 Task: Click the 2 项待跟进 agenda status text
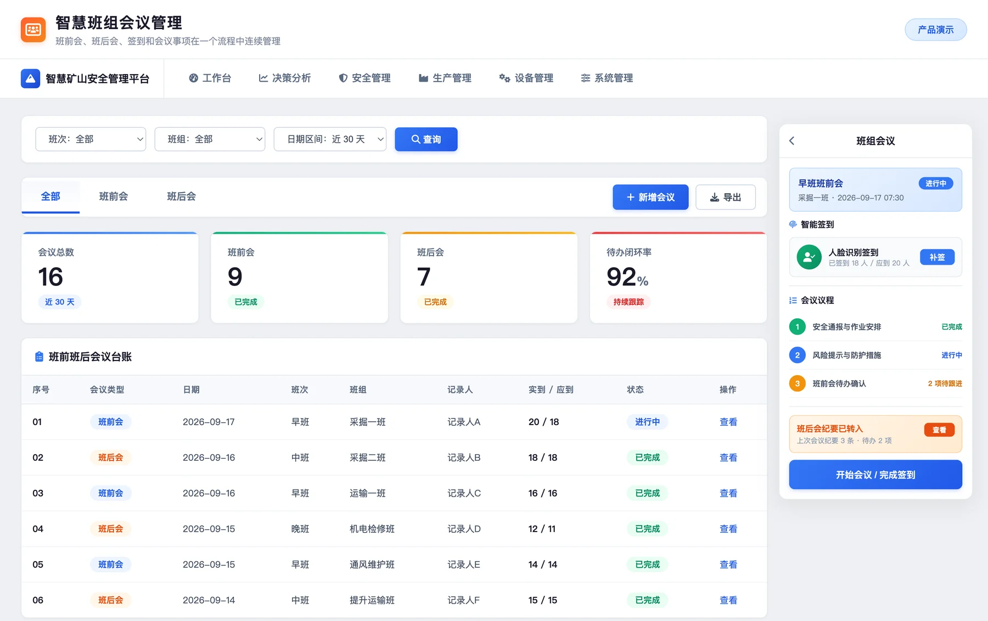pos(945,383)
